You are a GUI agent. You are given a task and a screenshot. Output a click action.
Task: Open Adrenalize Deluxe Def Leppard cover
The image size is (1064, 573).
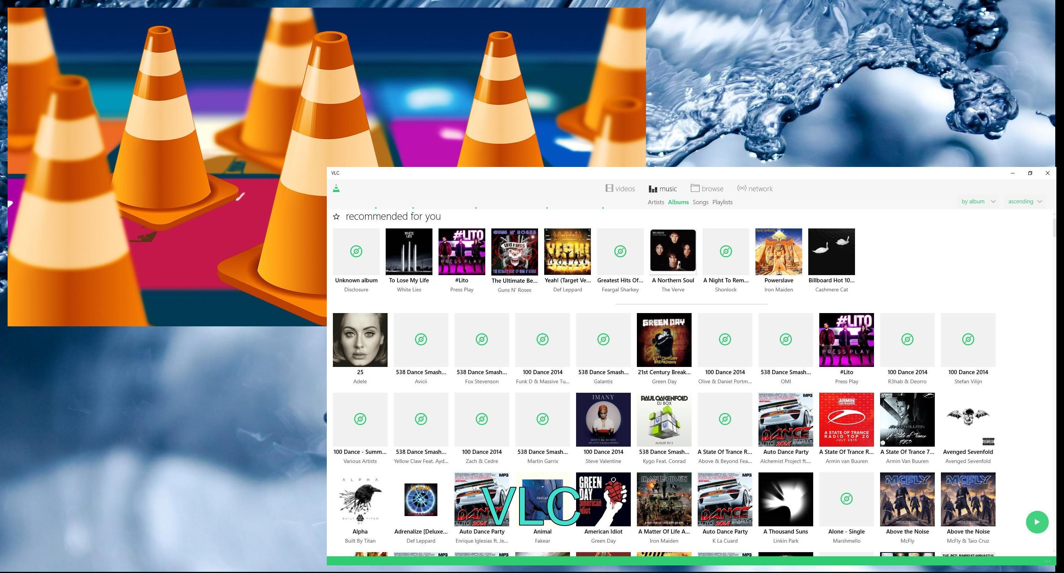click(421, 499)
